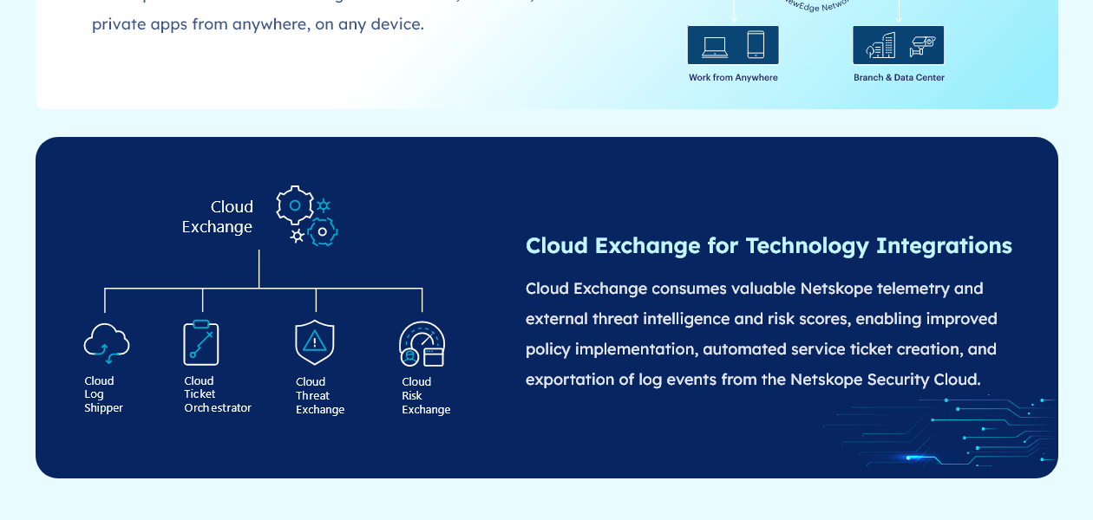Click the private apps description paragraph

[258, 23]
